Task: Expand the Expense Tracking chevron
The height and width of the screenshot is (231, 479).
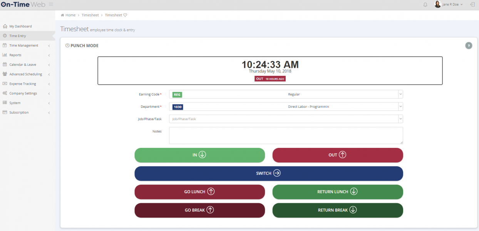Action: tap(49, 84)
